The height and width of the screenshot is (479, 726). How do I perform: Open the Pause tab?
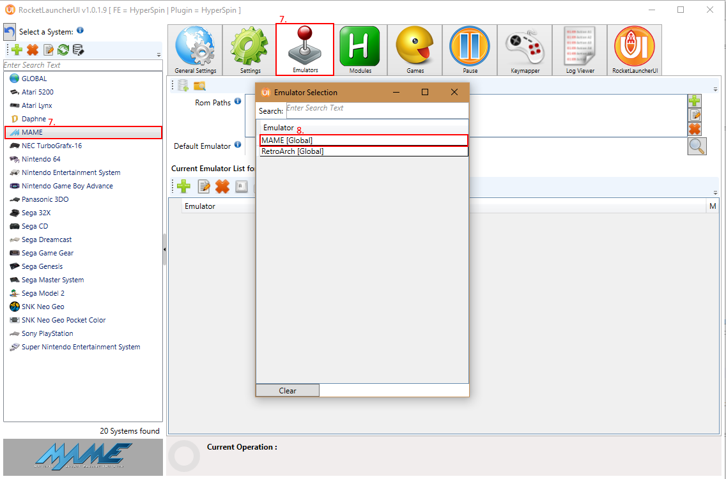pyautogui.click(x=470, y=50)
